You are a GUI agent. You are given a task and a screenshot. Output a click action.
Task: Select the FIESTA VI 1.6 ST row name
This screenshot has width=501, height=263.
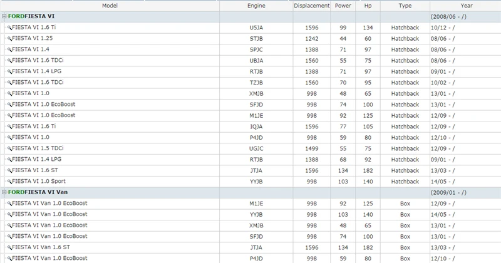(x=35, y=170)
